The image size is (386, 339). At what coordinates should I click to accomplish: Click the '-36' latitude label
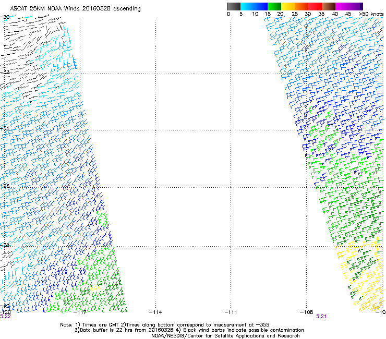click(x=5, y=186)
